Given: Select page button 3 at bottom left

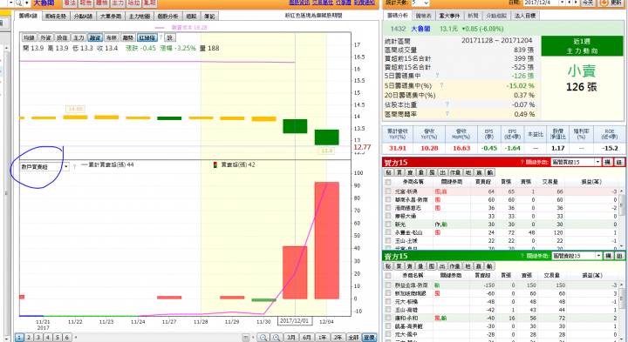Looking at the screenshot, I should coord(38,338).
